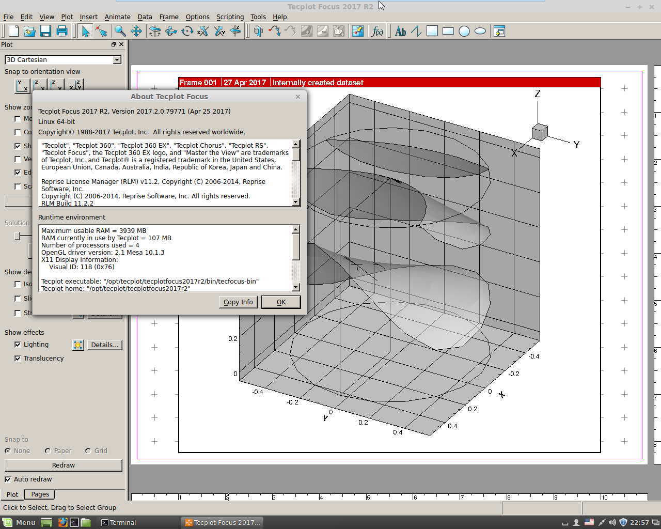Select the Ab text insertion tool

400,31
